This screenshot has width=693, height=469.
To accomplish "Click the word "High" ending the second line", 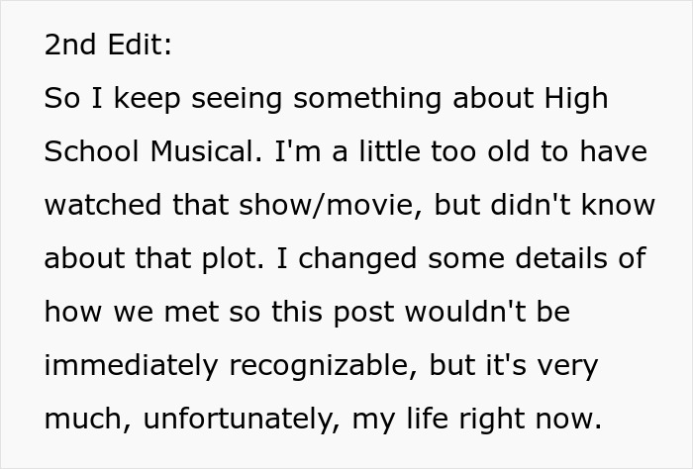I will tap(576, 99).
